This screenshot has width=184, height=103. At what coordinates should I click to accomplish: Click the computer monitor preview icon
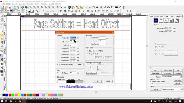(69, 7)
